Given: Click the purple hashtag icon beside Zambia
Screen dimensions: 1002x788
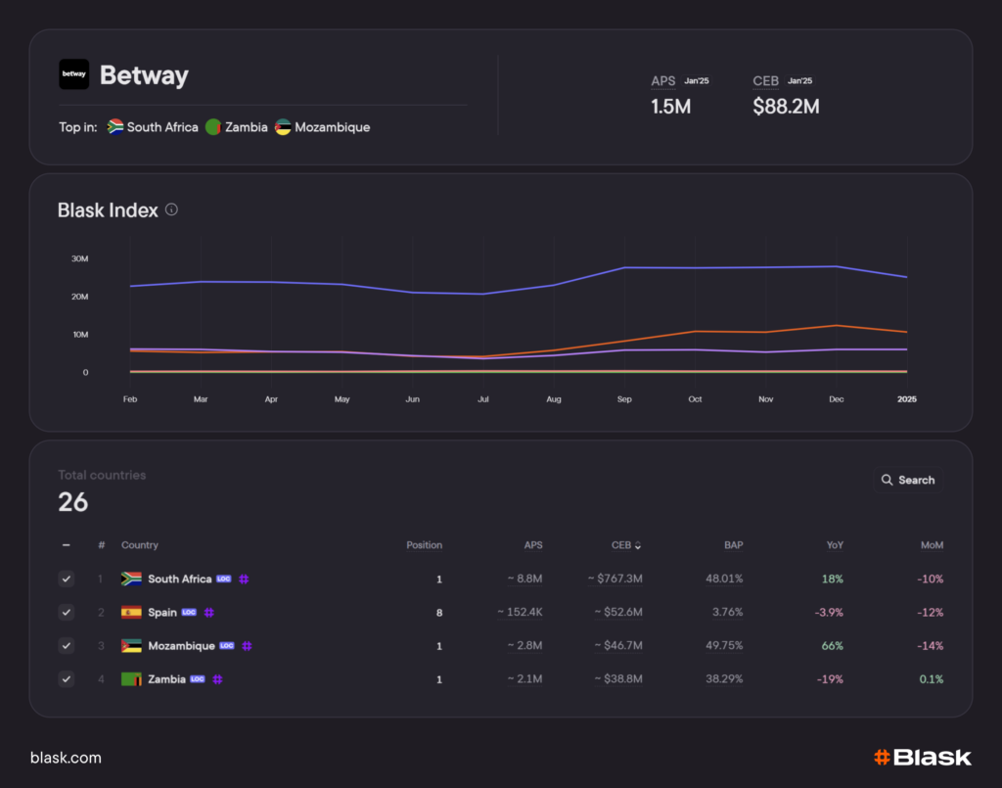Looking at the screenshot, I should pos(217,679).
